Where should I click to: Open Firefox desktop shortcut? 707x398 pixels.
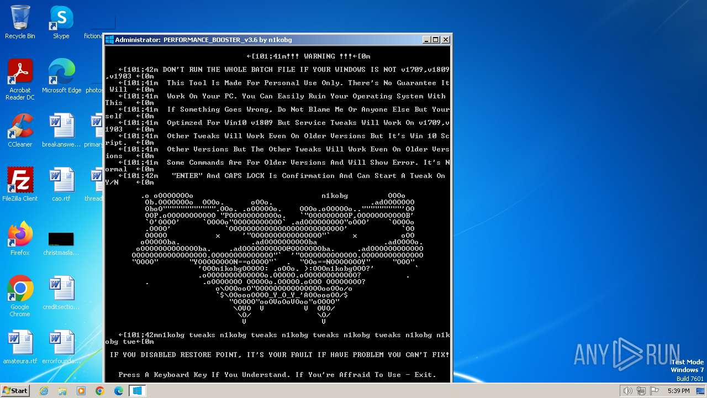(x=20, y=239)
